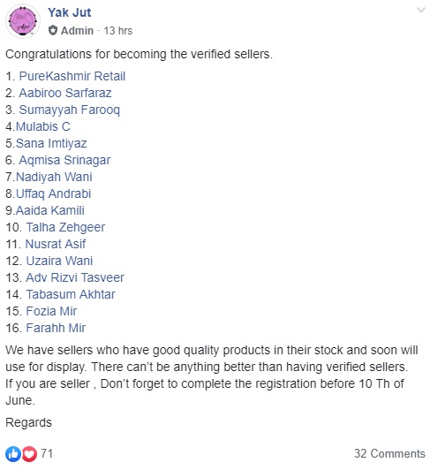Open Sumayyah Farooq's profile link

70,110
